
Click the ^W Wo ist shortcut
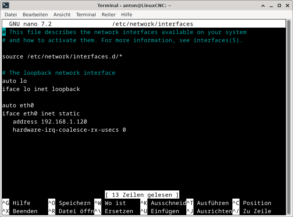tap(110, 203)
